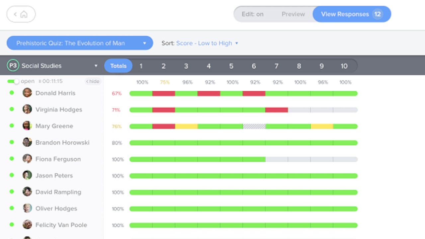Click the P3 class badge icon
This screenshot has height=239, width=425.
[13, 65]
